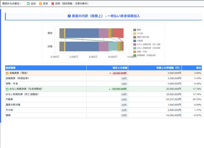Viewport: 204px width, 148px height.
Task: Click the green up arrow beside +20,000,000円
Action: click(110, 89)
